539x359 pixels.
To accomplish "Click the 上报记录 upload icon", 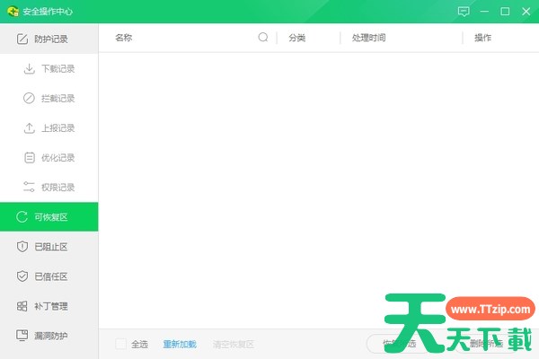I will pos(29,127).
